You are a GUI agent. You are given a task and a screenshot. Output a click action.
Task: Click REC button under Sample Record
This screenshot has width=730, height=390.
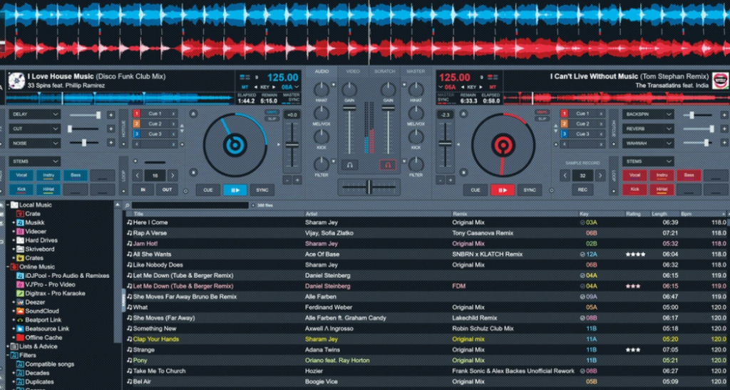(582, 190)
